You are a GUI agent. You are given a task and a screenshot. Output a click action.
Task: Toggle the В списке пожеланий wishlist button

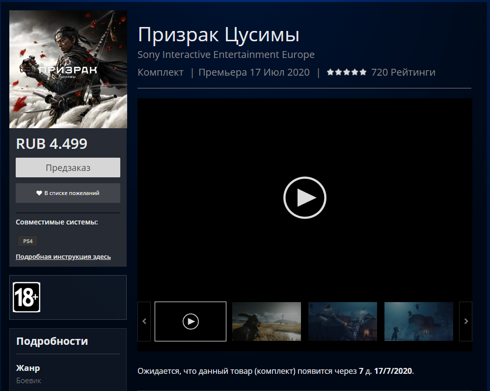(68, 193)
